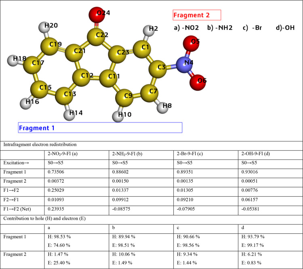Screen dimensions: 303x269
Task: Click the '2-Br-9-Fl (c)' column header
Action: coord(190,153)
